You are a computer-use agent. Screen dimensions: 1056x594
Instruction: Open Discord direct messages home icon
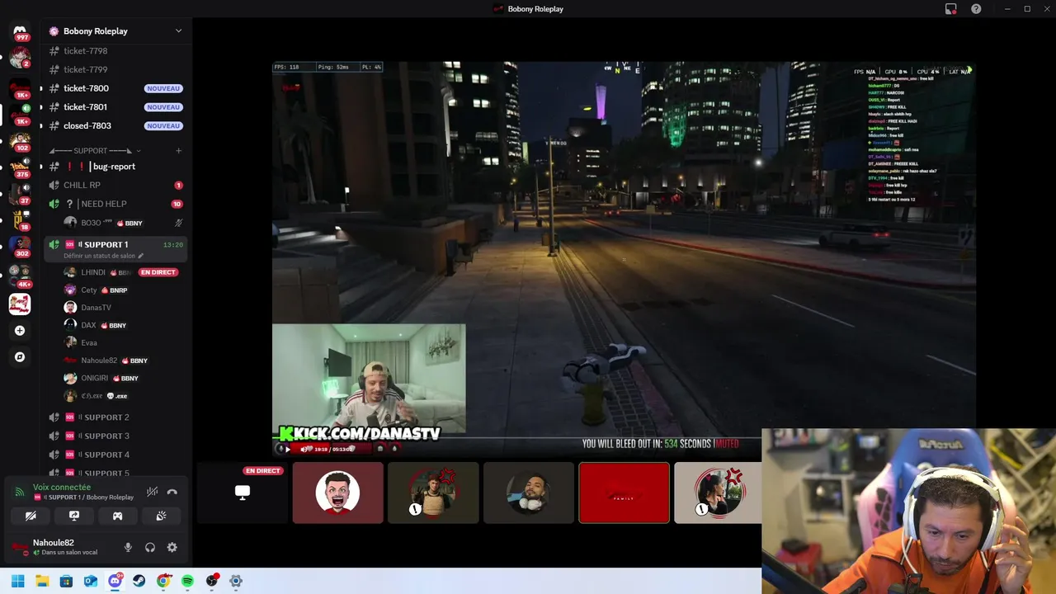tap(20, 31)
